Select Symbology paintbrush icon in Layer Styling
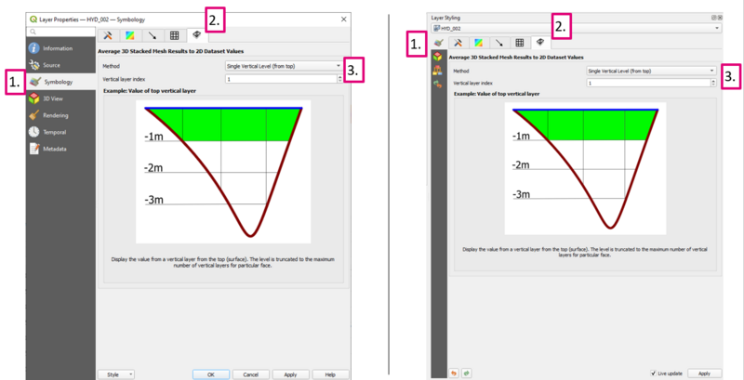The height and width of the screenshot is (380, 744). [439, 43]
